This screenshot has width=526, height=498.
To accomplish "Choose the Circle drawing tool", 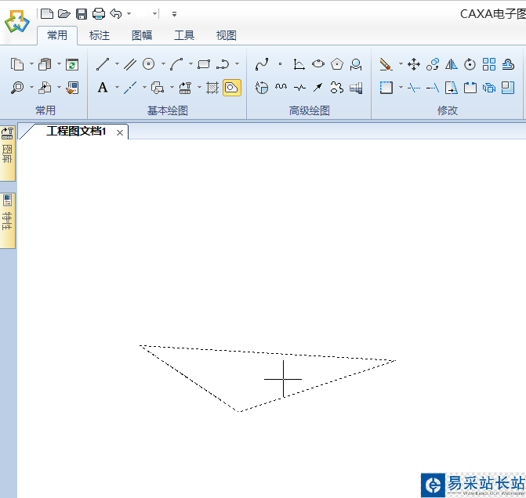I will point(149,64).
